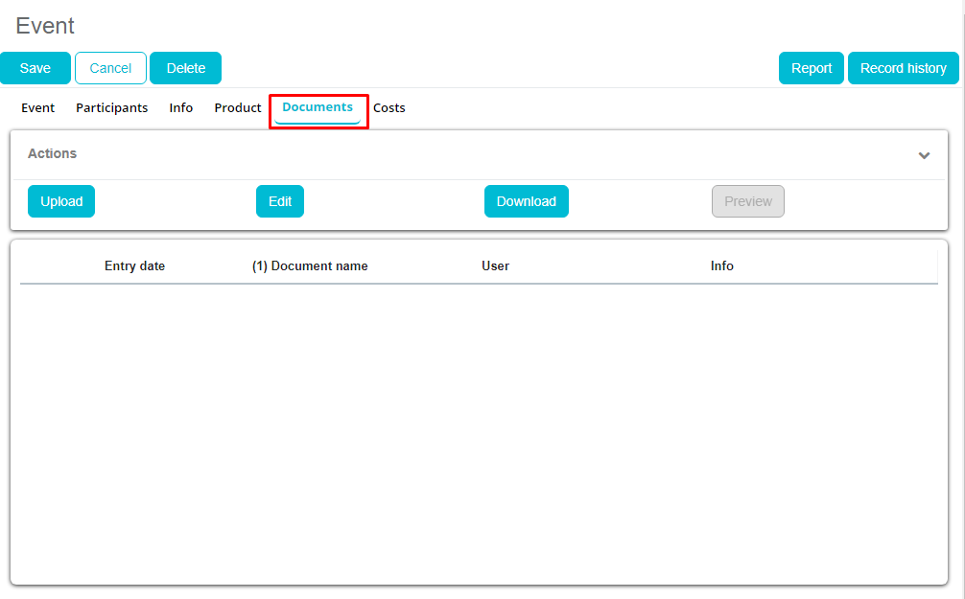Click Edit in the Actions panel

click(280, 201)
